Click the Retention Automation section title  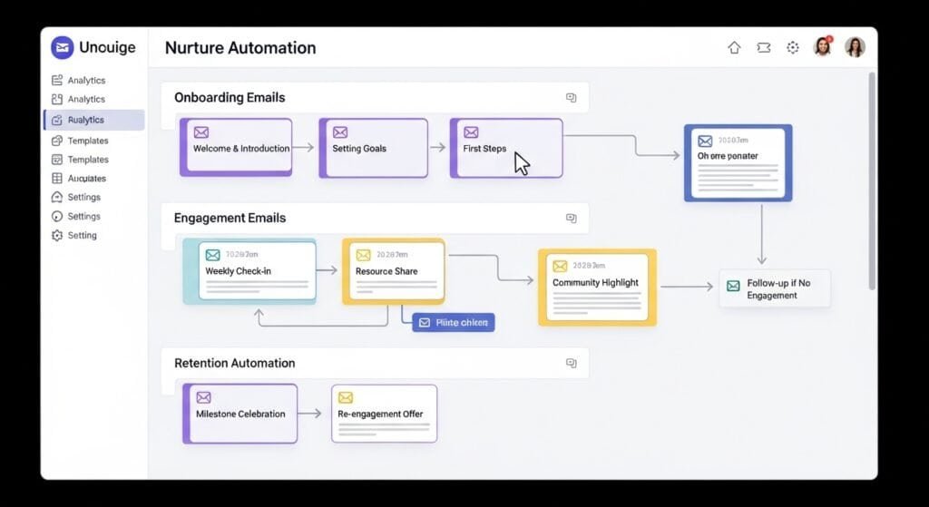pos(235,363)
